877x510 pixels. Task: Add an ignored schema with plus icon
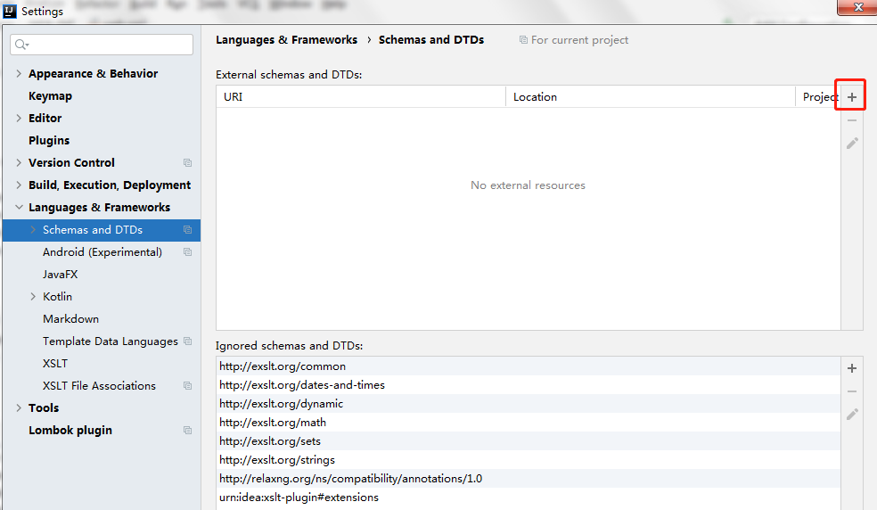click(852, 368)
